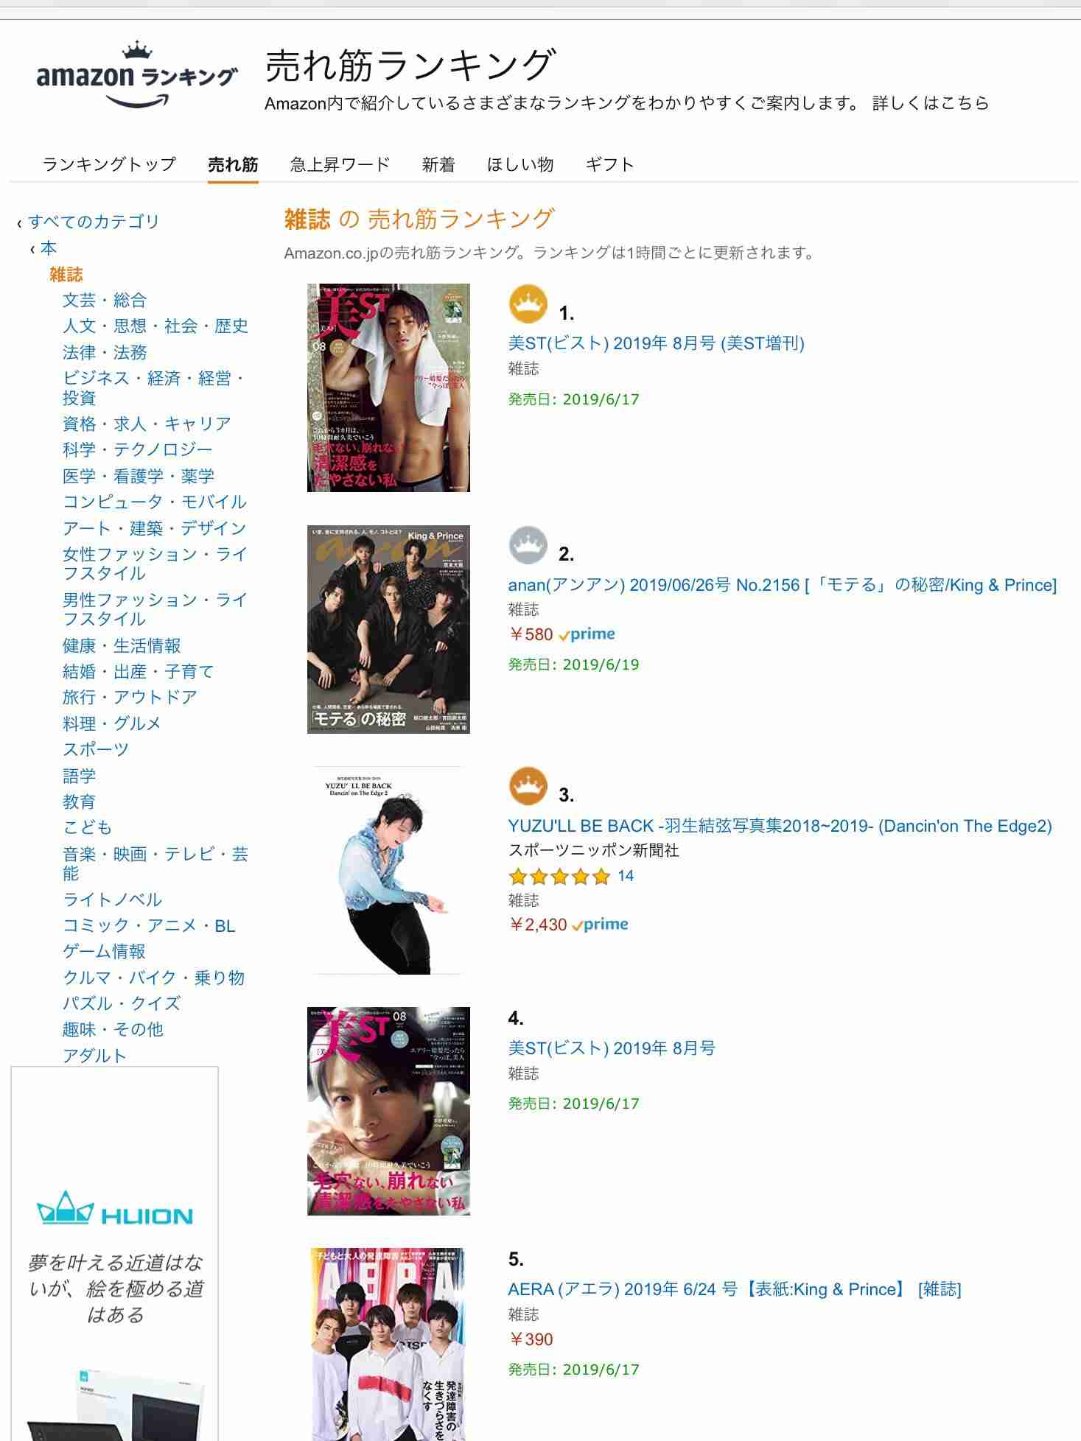Click the Amazon ランキング logo
The width and height of the screenshot is (1081, 1441).
(x=137, y=75)
